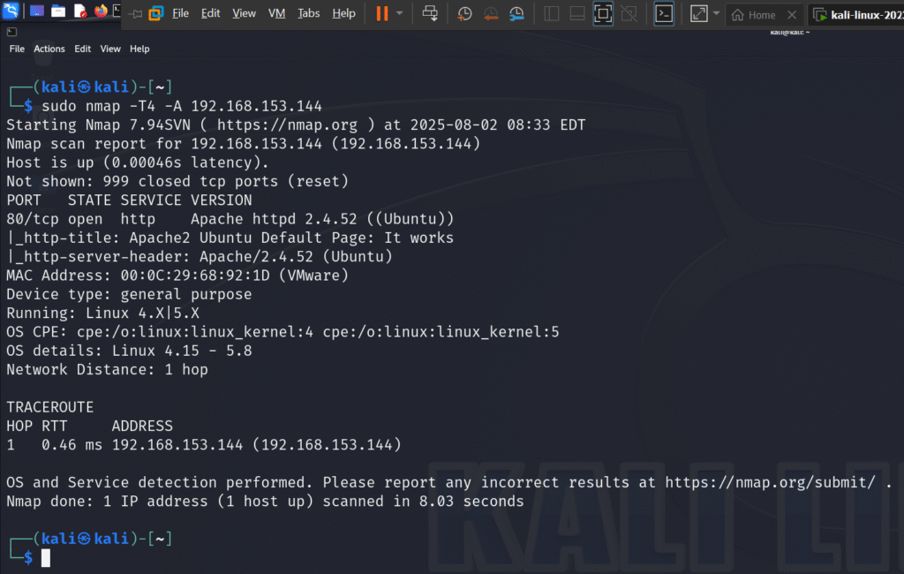Launch the text editor panel icon
The width and height of the screenshot is (904, 574).
coord(80,11)
